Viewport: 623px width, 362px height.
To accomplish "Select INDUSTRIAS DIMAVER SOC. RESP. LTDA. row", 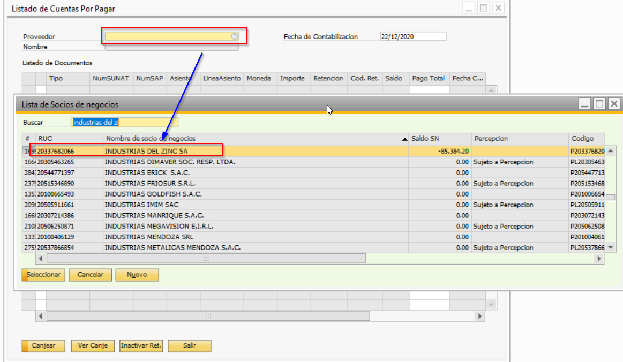I will pyautogui.click(x=313, y=162).
